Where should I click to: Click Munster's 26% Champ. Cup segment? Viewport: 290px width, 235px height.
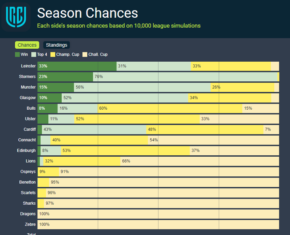tap(242, 87)
